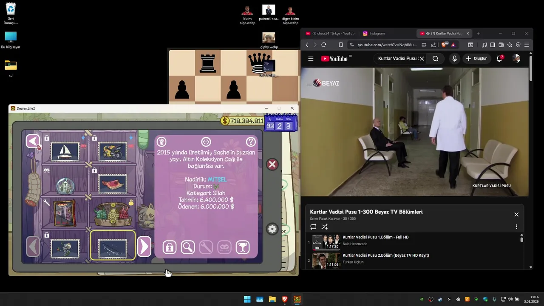Search by voice microphone on YouTube
Screen dimensions: 544x306
pyautogui.click(x=454, y=59)
